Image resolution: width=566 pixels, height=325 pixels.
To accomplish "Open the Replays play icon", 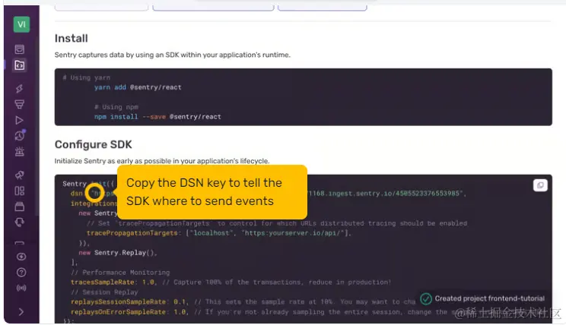I will click(x=20, y=120).
